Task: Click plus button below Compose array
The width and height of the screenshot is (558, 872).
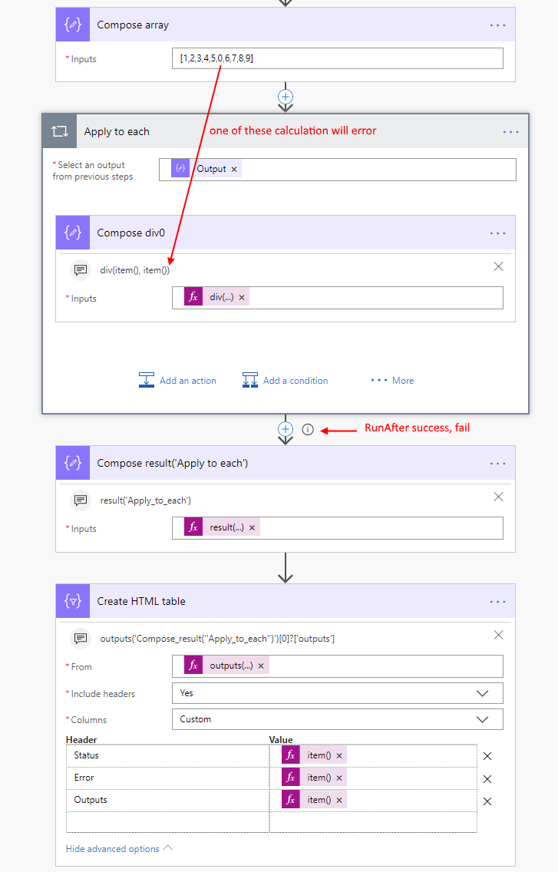Action: [x=286, y=97]
